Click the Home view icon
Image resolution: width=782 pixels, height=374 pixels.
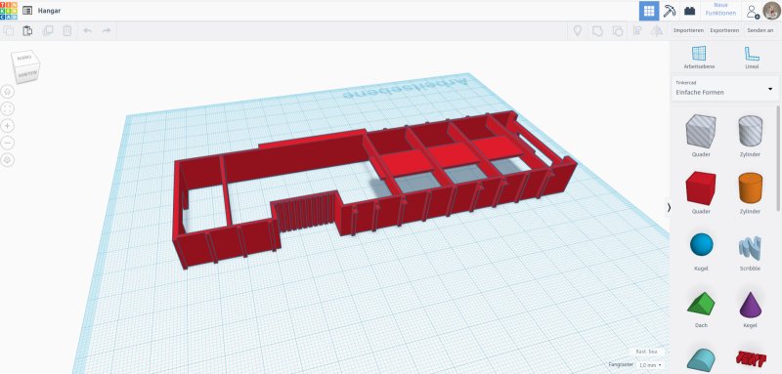(x=7, y=92)
